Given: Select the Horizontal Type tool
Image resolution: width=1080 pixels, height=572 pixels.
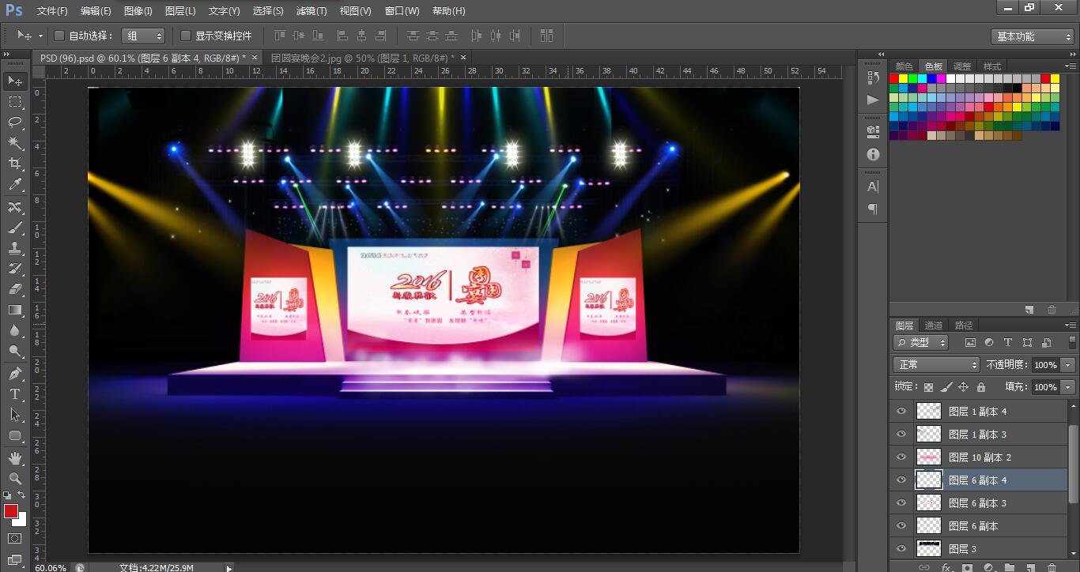Looking at the screenshot, I should pos(15,394).
